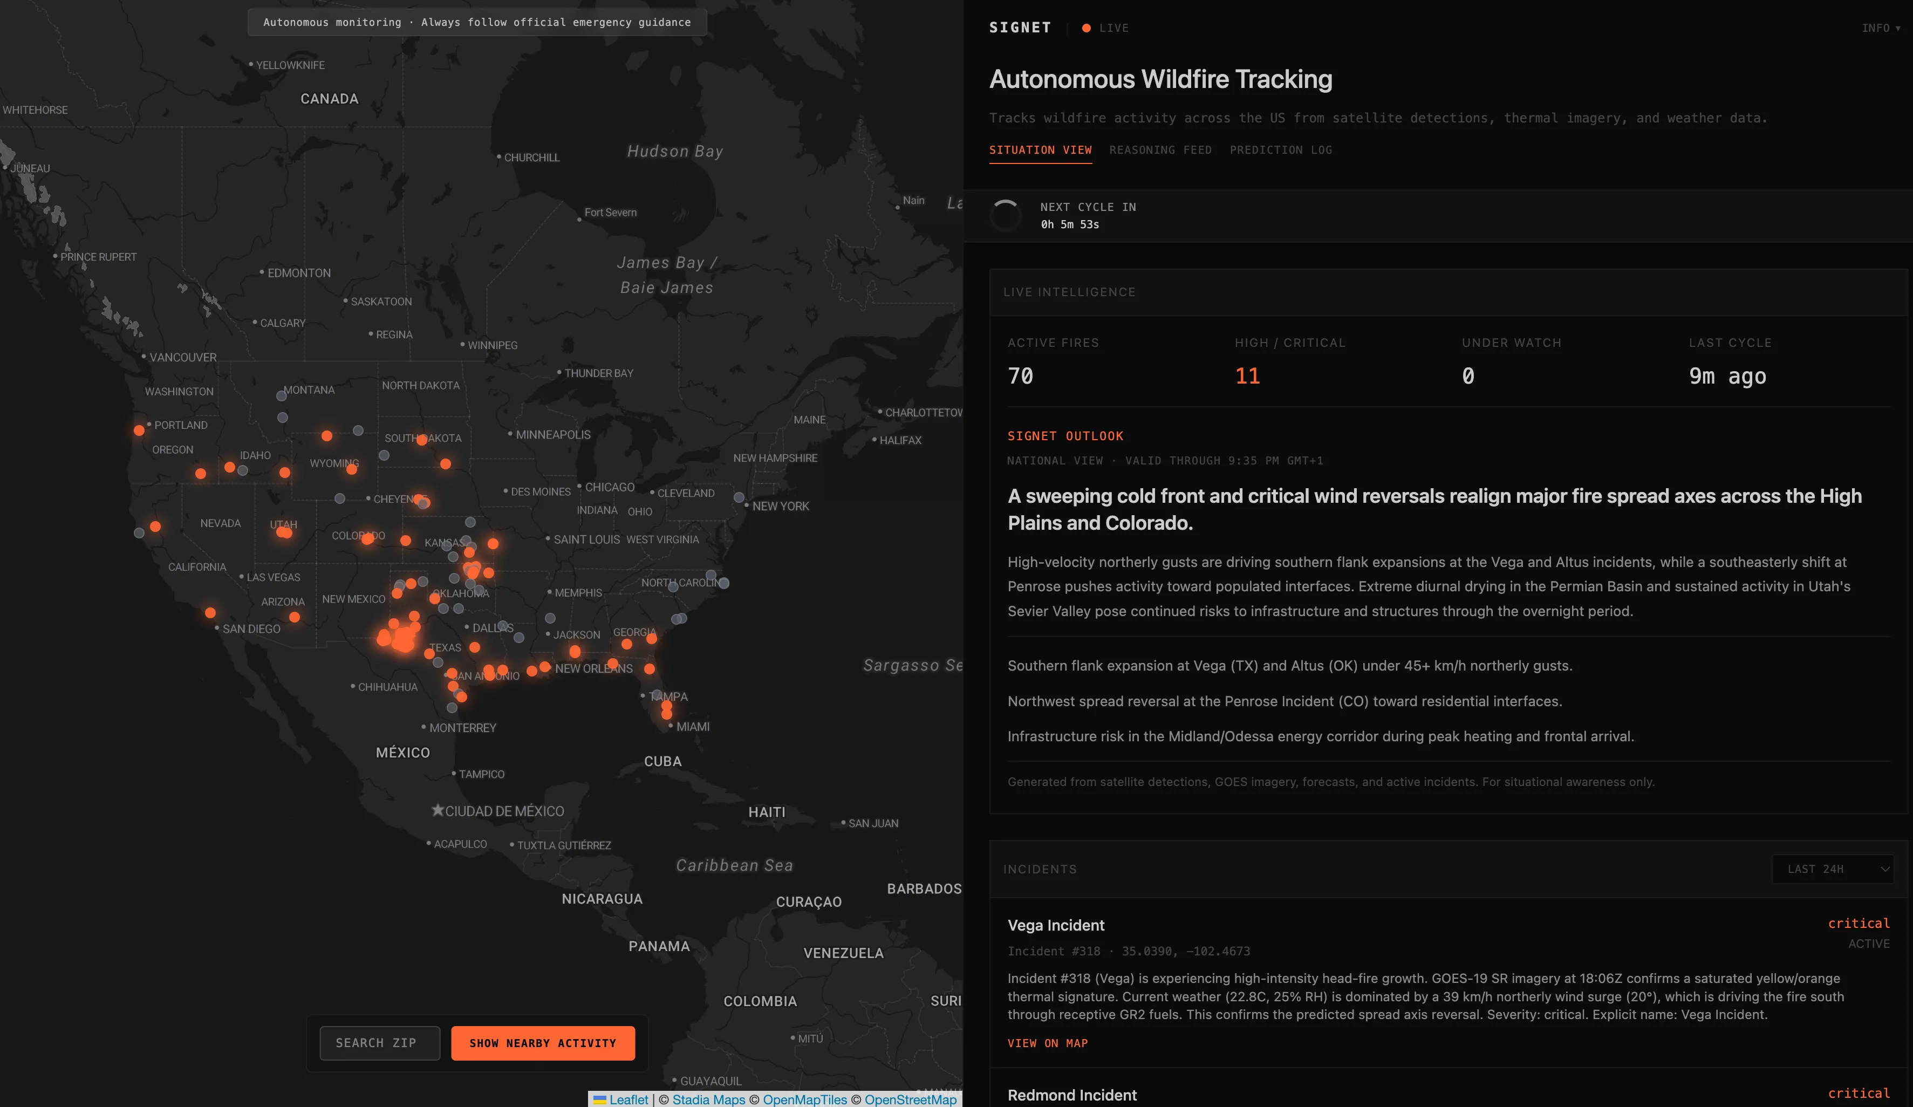
Task: Click the next cycle countdown progress ring
Action: [x=1006, y=216]
